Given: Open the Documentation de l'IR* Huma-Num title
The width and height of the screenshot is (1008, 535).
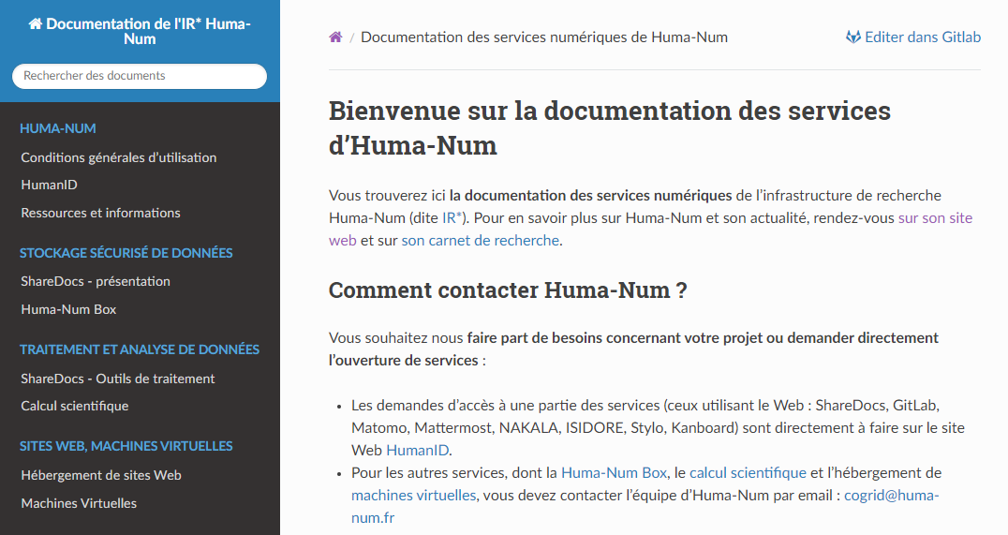Looking at the screenshot, I should point(140,31).
